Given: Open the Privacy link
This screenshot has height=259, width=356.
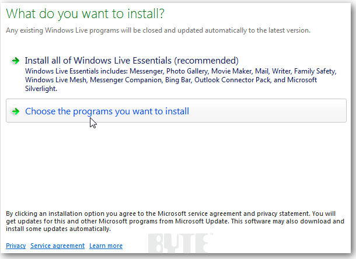Looking at the screenshot, I should (x=16, y=246).
